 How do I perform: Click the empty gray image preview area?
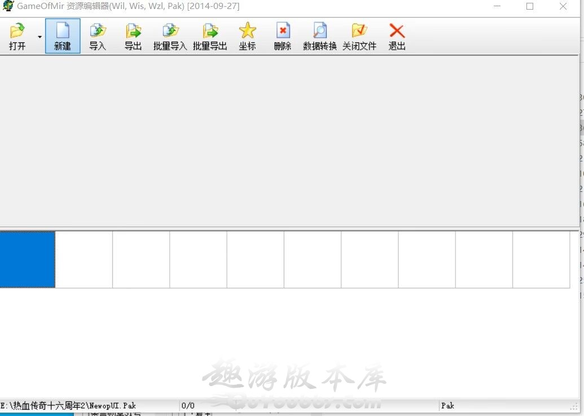(288, 141)
